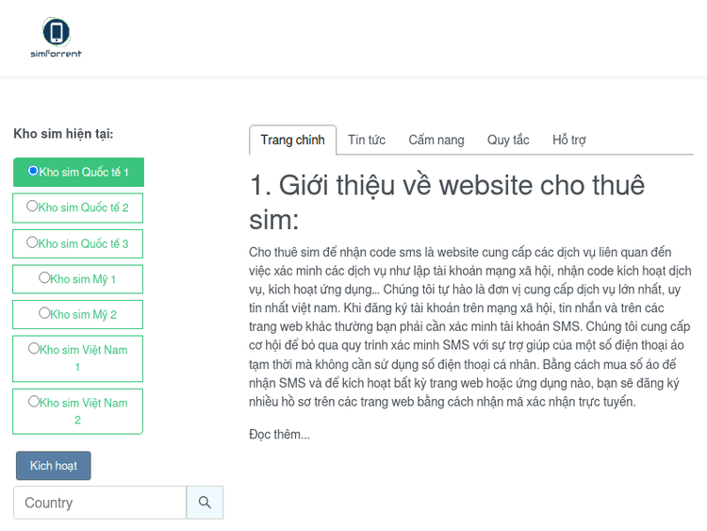Click the Kho sim hiện tại label
This screenshot has width=707, height=531.
point(63,134)
